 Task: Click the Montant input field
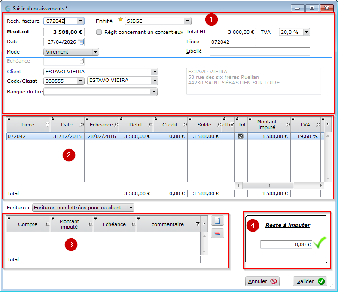(64, 32)
